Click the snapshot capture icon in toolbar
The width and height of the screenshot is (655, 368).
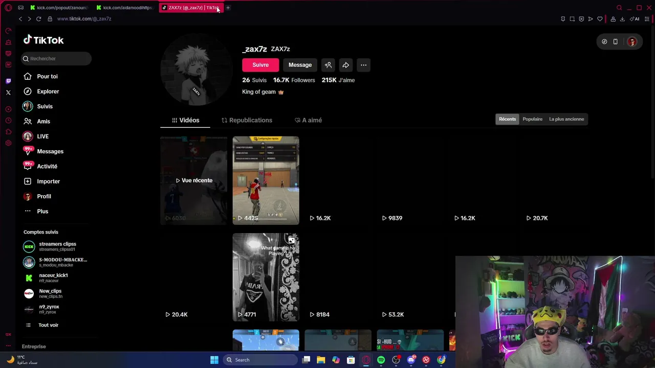coord(572,19)
